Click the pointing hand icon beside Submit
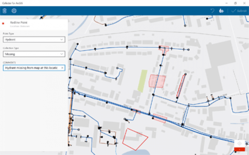The height and width of the screenshot is (155, 249). (x=221, y=11)
